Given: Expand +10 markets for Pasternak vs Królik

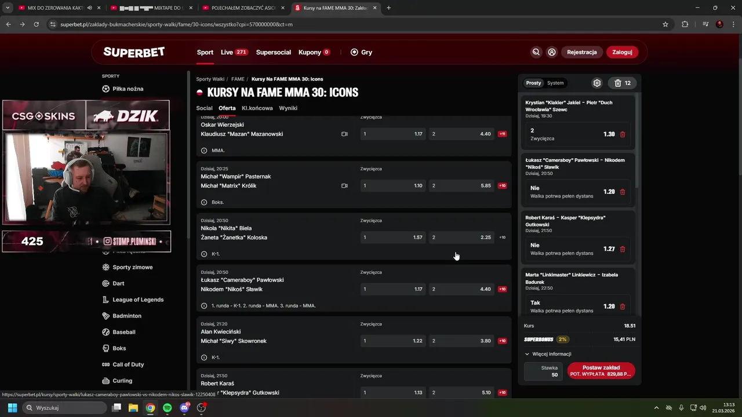Looking at the screenshot, I should (503, 186).
